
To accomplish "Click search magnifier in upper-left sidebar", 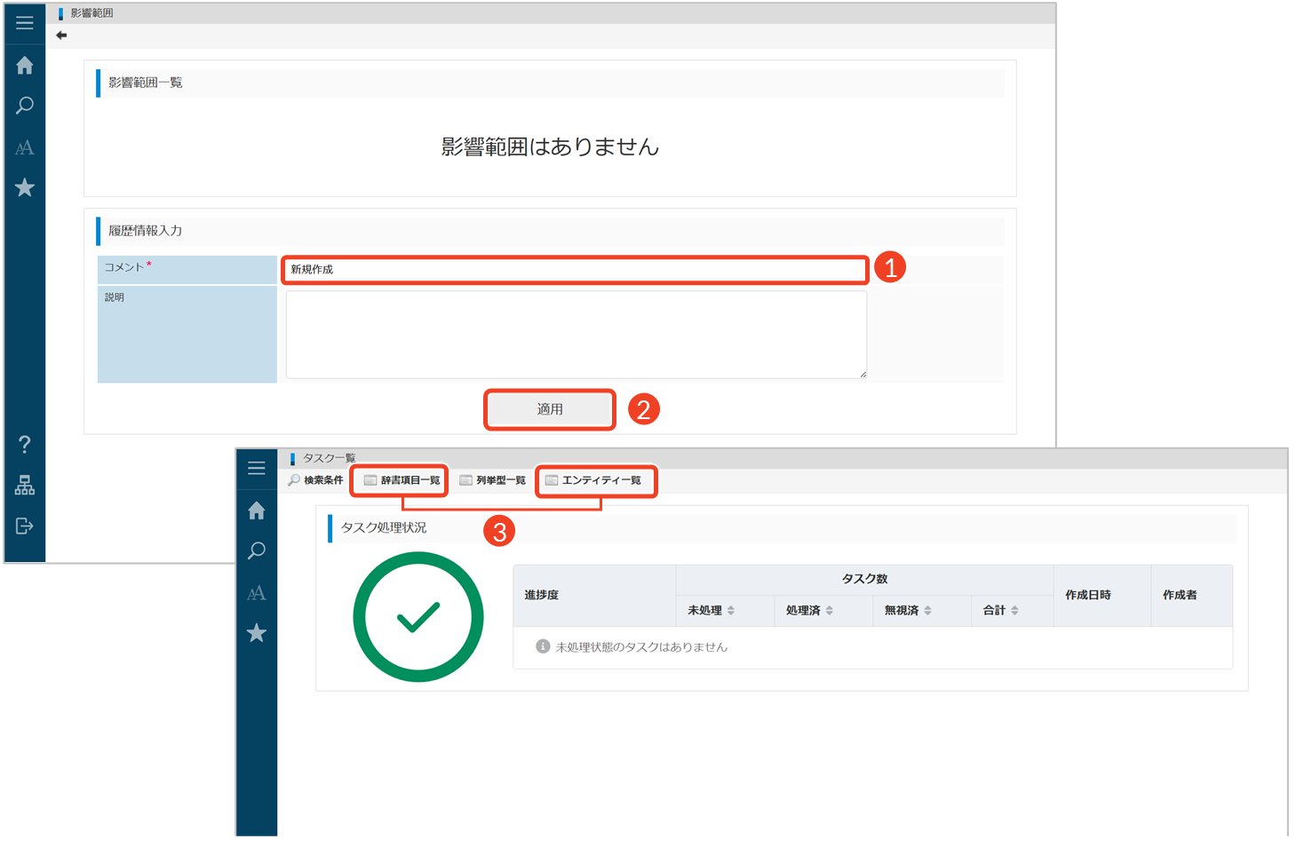I will click(x=25, y=106).
